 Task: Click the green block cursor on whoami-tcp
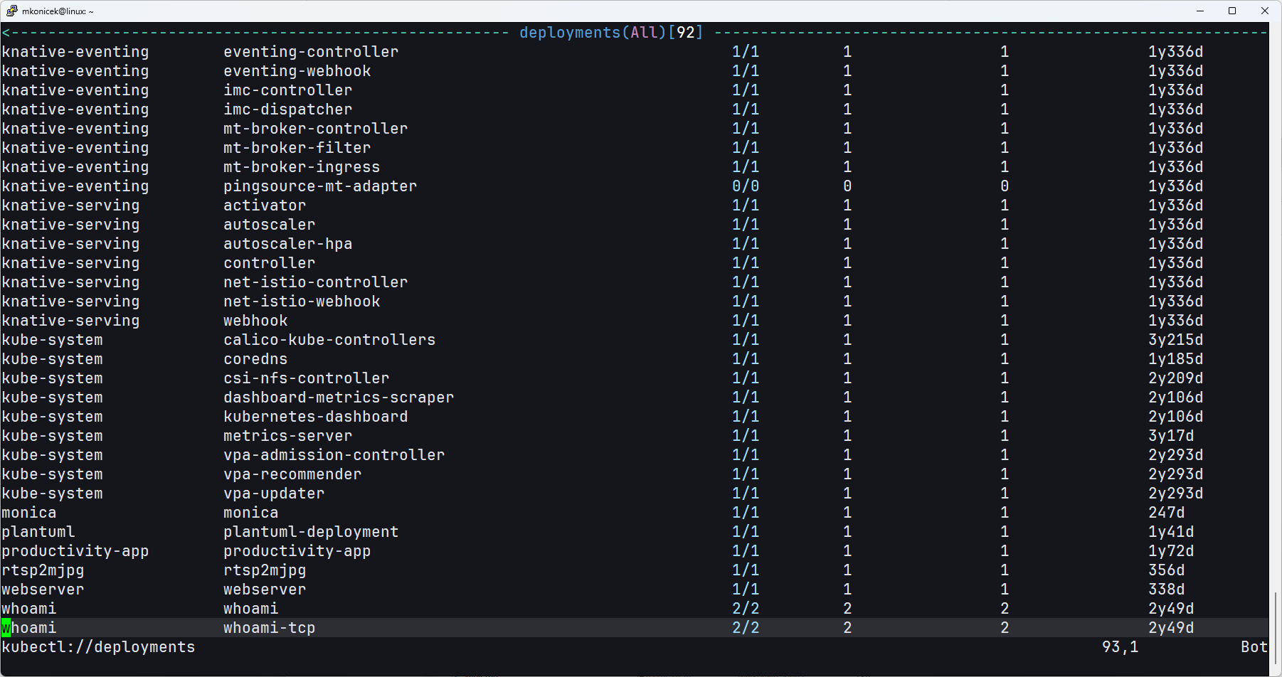pyautogui.click(x=6, y=628)
